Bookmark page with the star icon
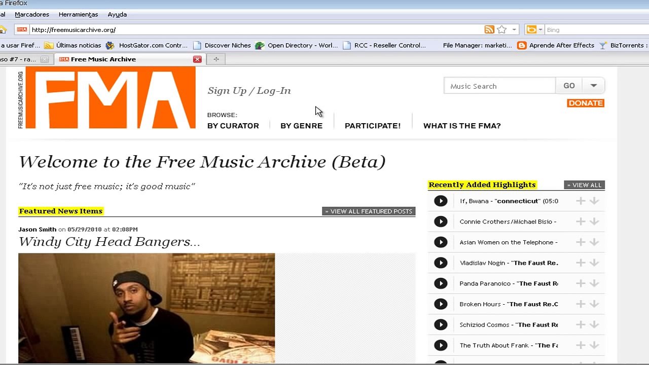The width and height of the screenshot is (649, 365). click(502, 29)
